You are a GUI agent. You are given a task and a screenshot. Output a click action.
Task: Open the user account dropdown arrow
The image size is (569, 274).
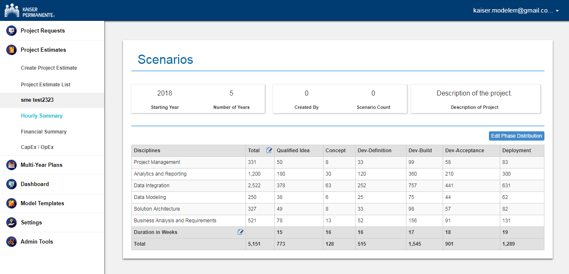pyautogui.click(x=557, y=11)
